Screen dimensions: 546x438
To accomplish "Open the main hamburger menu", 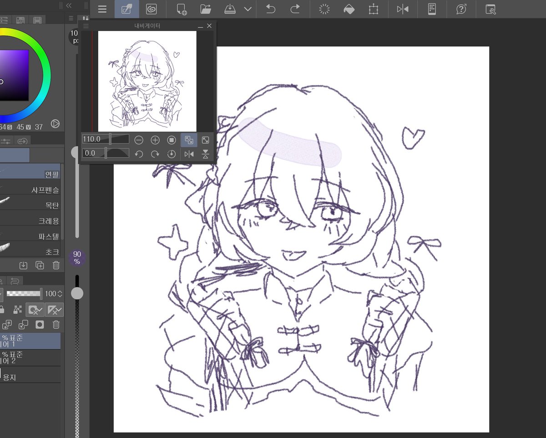I will tap(102, 9).
